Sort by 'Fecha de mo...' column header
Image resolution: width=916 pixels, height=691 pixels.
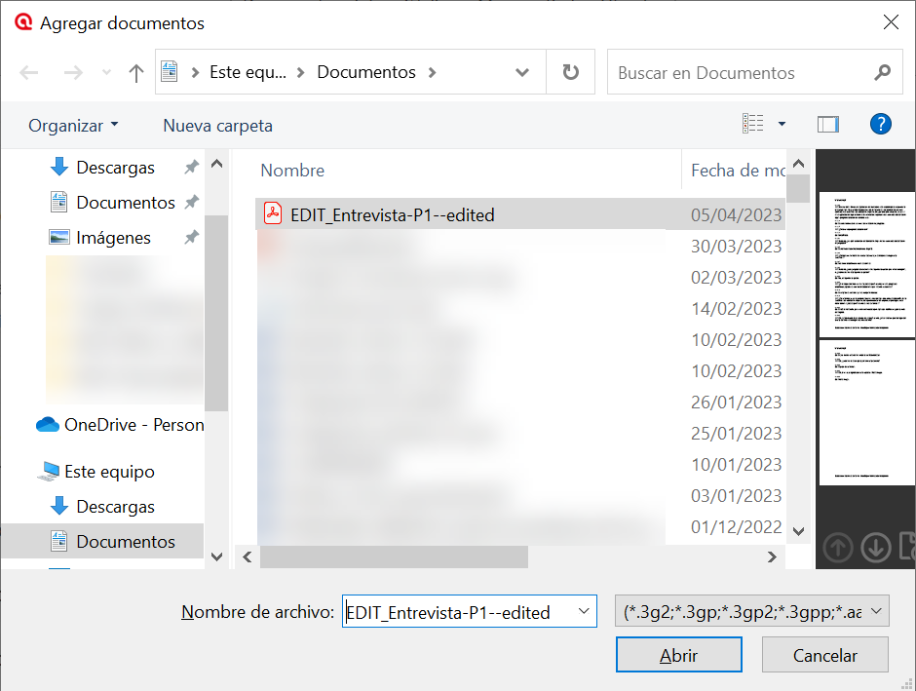click(738, 170)
